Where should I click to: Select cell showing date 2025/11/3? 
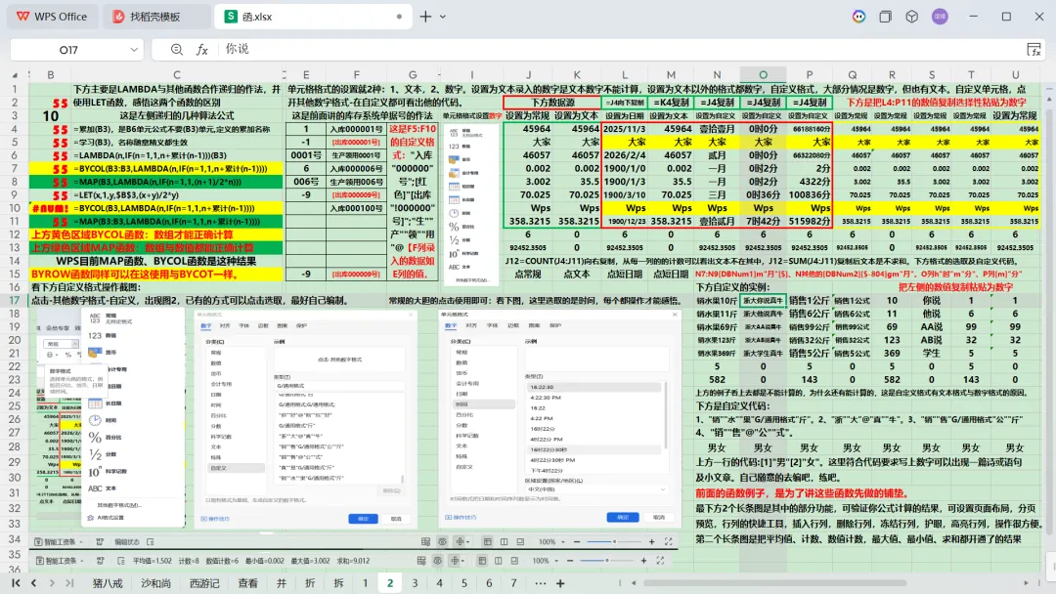click(x=624, y=129)
